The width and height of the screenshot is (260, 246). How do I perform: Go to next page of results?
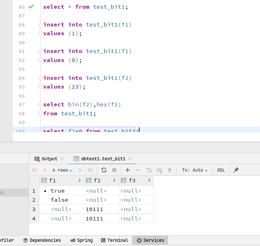click(x=80, y=170)
